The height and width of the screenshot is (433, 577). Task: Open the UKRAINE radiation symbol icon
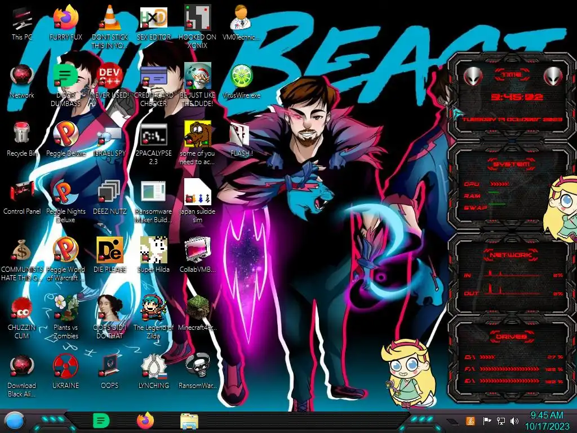(x=65, y=366)
